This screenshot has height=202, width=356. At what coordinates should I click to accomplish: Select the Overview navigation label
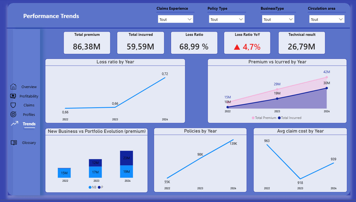coord(29,87)
